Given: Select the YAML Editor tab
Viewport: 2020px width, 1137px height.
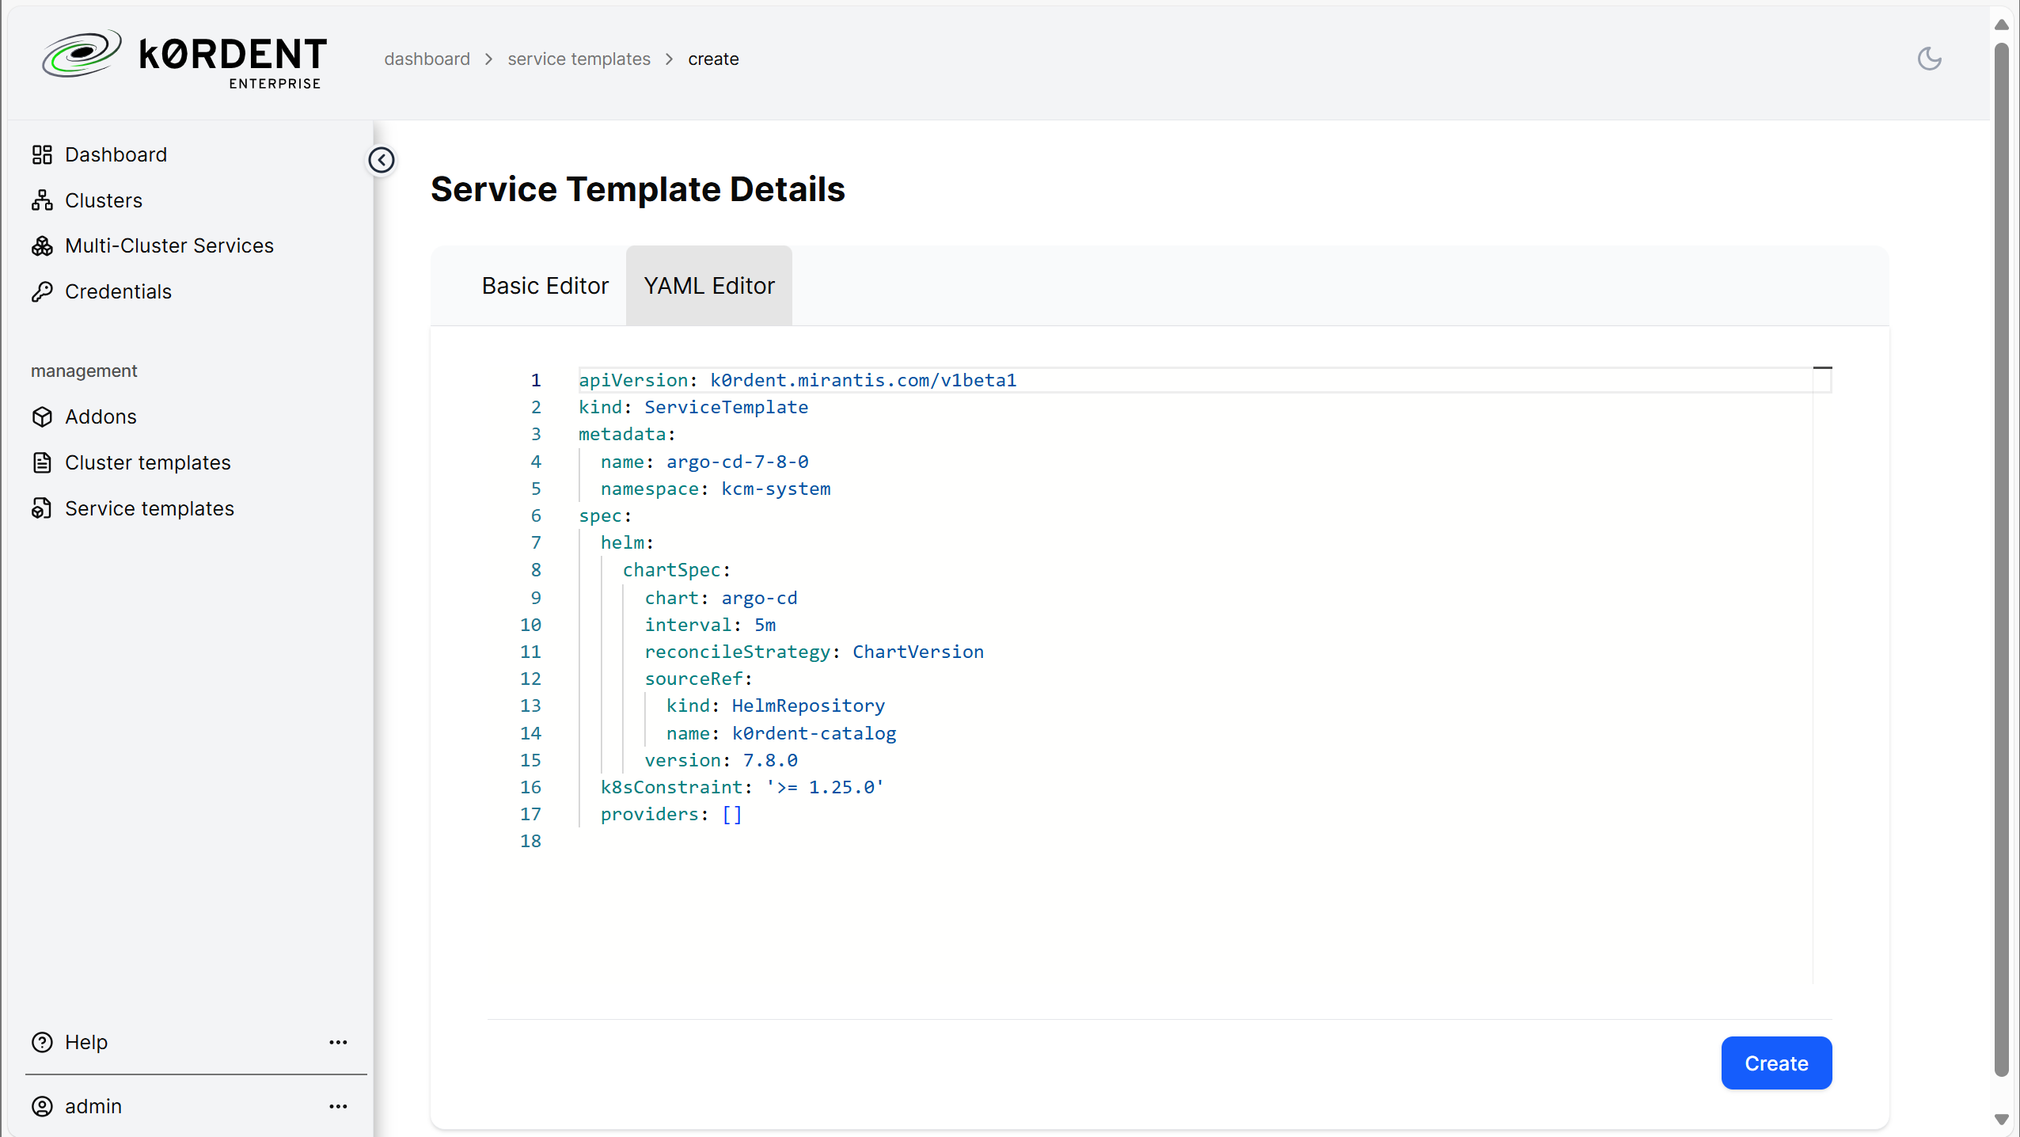Looking at the screenshot, I should coord(709,286).
